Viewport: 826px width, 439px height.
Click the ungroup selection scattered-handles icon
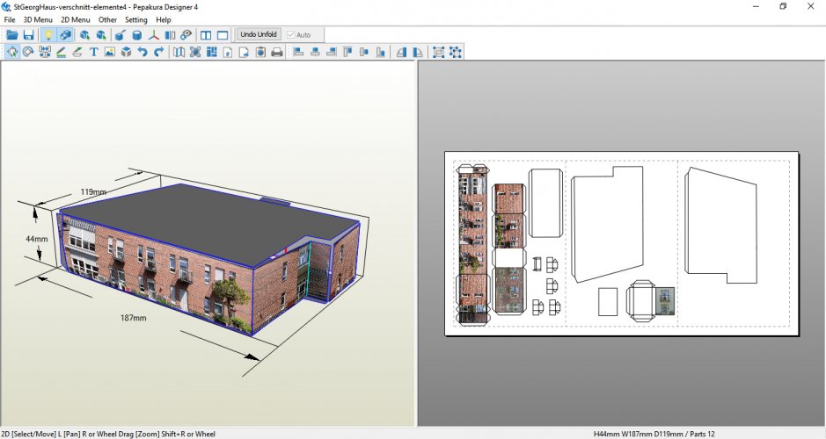click(456, 52)
